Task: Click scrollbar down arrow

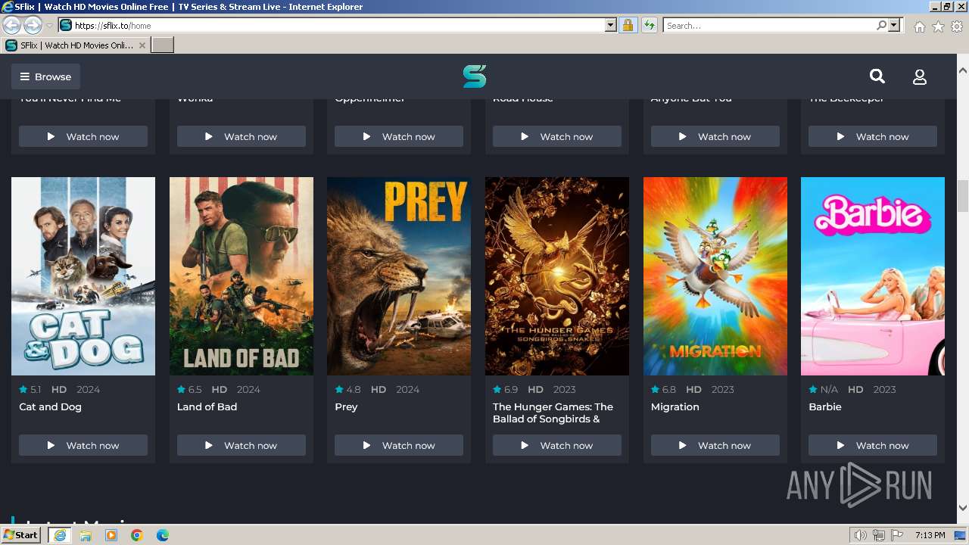Action: click(x=963, y=508)
